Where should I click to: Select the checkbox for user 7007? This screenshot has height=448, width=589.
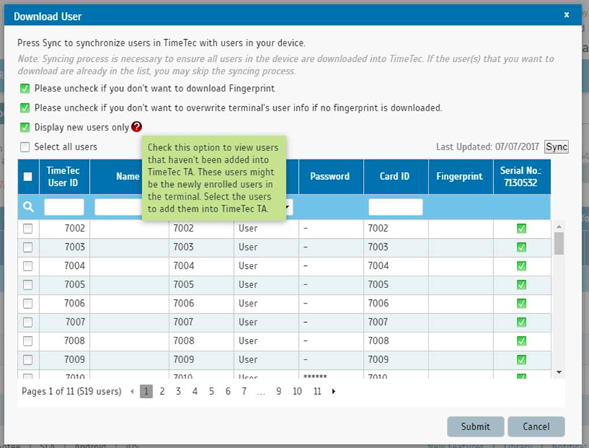click(28, 322)
